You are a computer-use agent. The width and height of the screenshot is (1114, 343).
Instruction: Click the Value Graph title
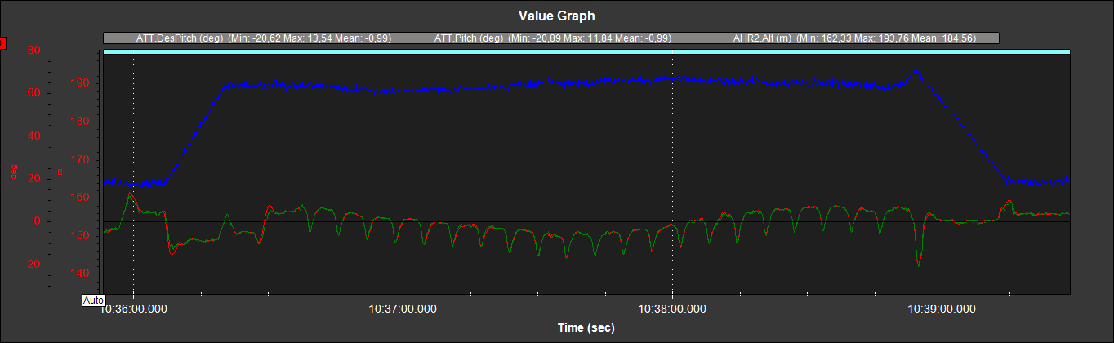556,16
